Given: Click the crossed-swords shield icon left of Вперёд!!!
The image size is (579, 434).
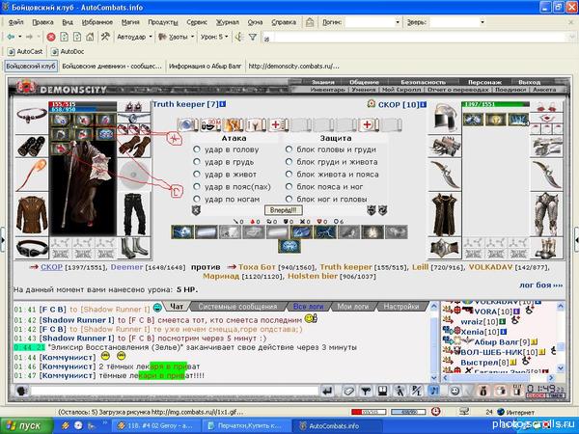Looking at the screenshot, I should [196, 210].
